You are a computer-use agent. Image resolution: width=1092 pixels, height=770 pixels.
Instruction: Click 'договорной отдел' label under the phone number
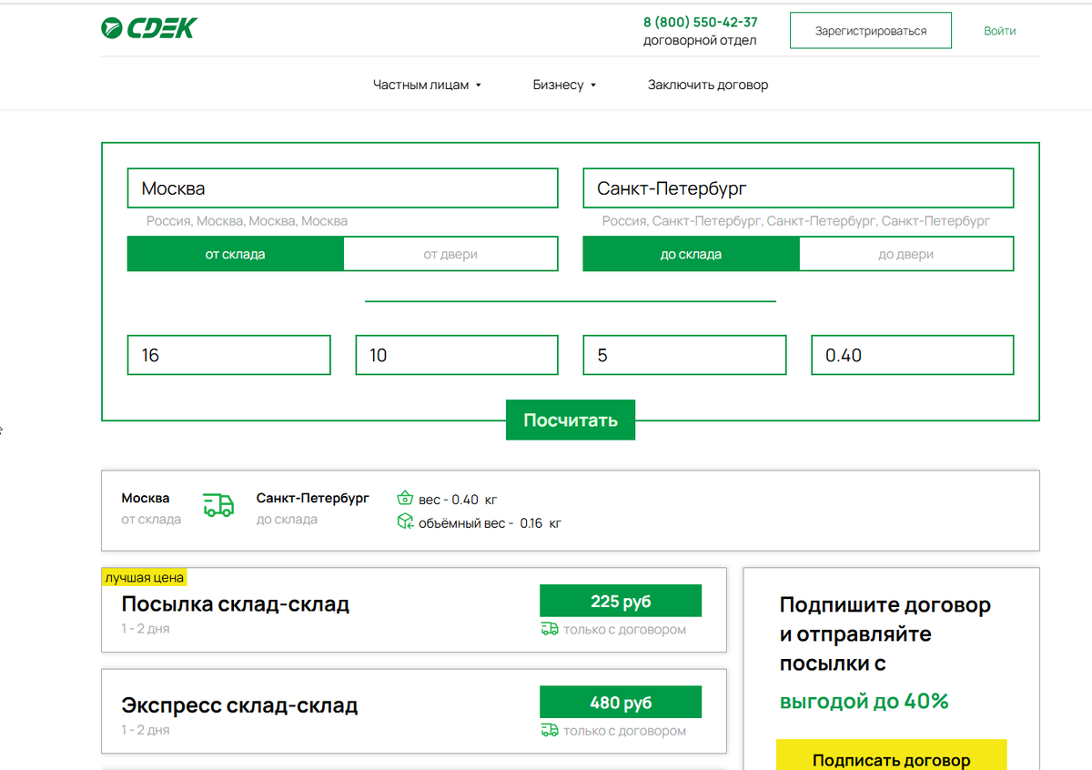click(700, 40)
